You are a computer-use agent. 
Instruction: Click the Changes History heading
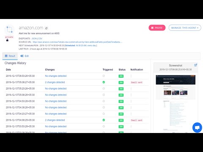coord(15,63)
